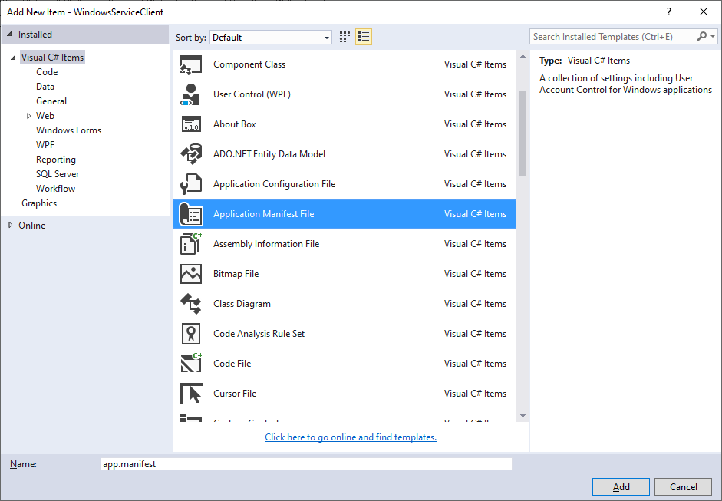Select the Application Manifest File icon

(x=191, y=214)
